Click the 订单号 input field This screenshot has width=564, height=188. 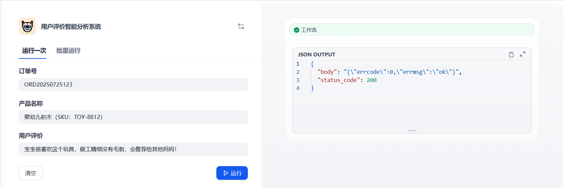133,84
